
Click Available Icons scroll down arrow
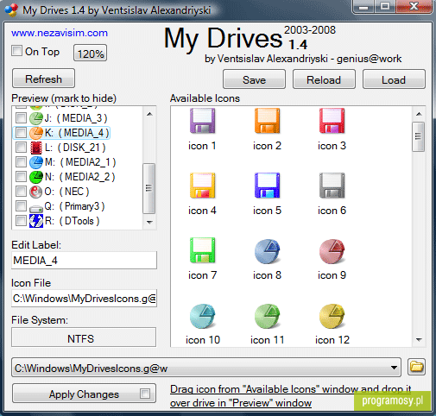[419, 340]
